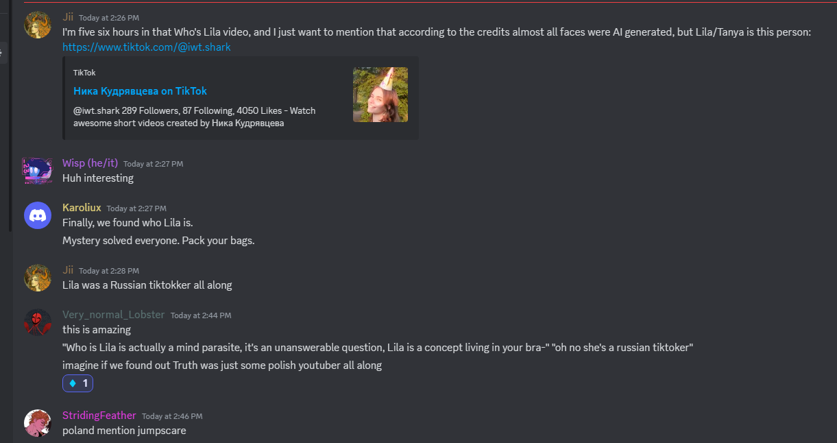The width and height of the screenshot is (837, 443).
Task: Toggle the diamond reaction on Lobster's message
Action: [77, 383]
